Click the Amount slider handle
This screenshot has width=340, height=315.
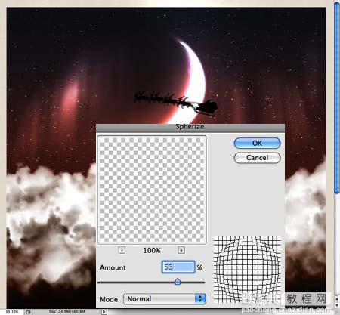coord(178,281)
